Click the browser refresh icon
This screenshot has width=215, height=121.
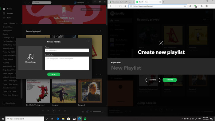coord(120,6)
